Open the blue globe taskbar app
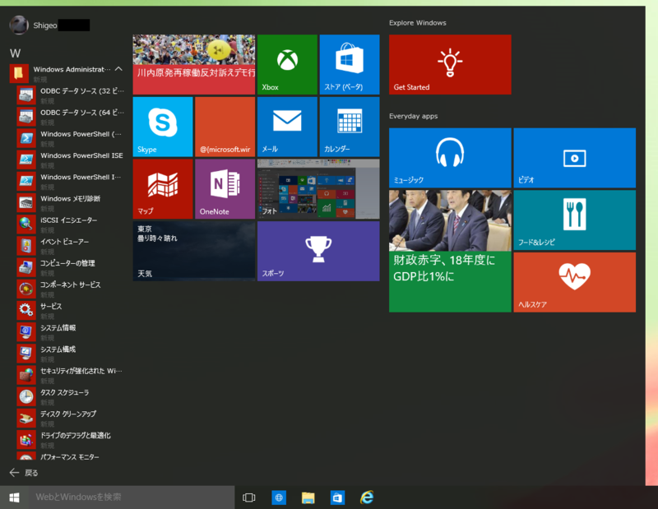The width and height of the screenshot is (658, 509). click(279, 497)
